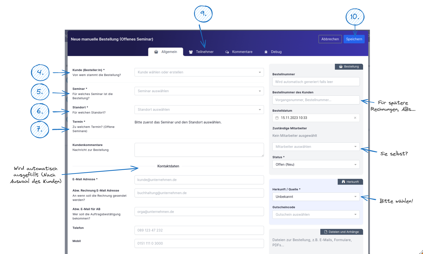Click the speech bubble icon on Kommentare tab

click(227, 52)
